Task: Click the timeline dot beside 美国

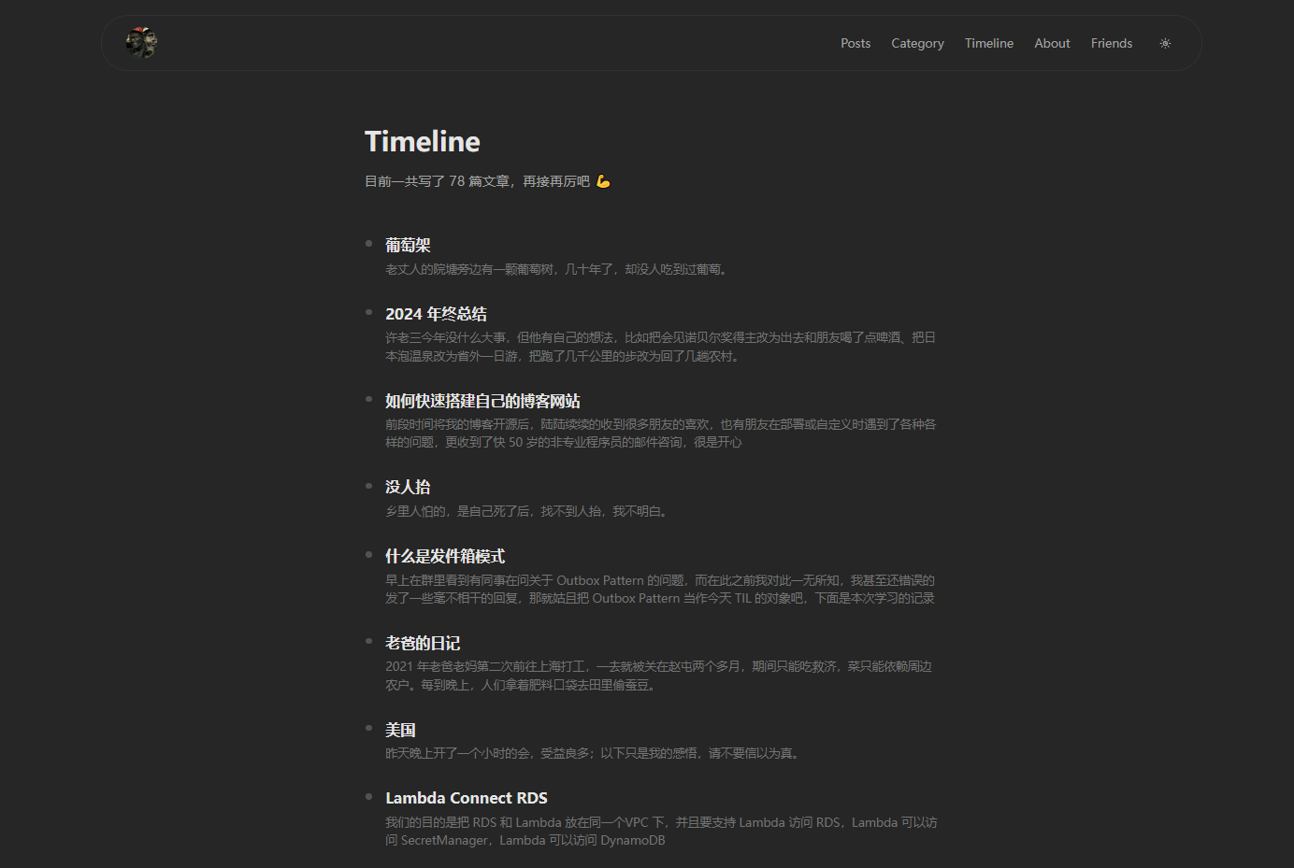Action: pos(368,726)
